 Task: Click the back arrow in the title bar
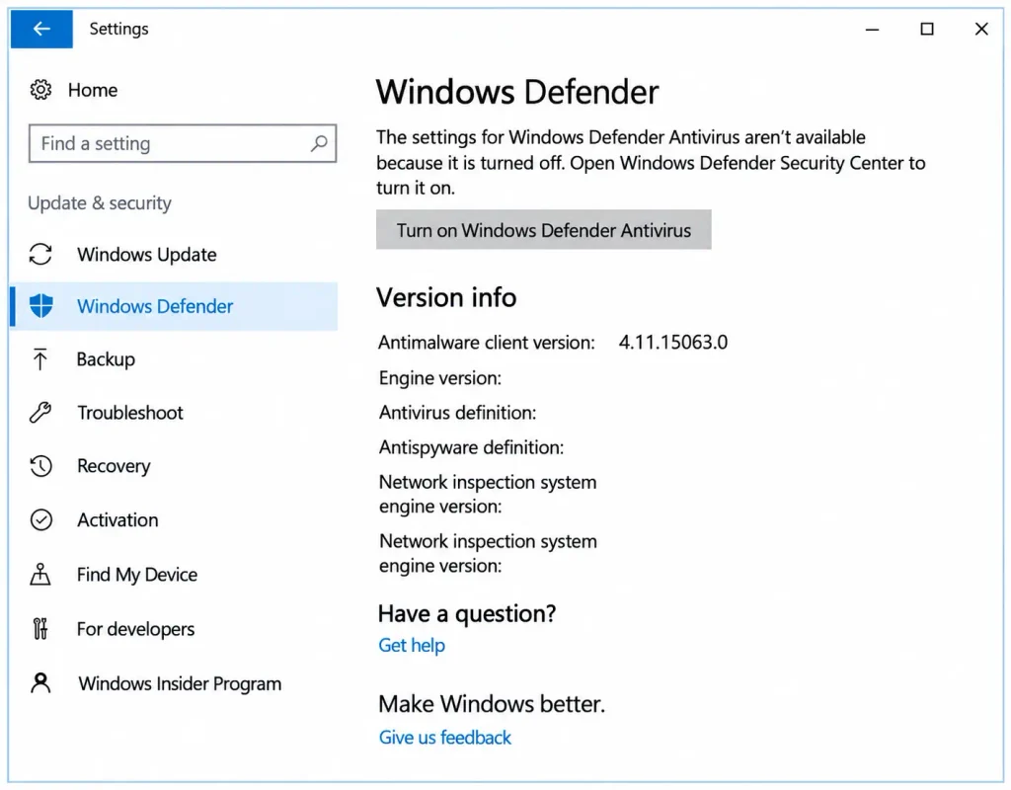pyautogui.click(x=41, y=29)
